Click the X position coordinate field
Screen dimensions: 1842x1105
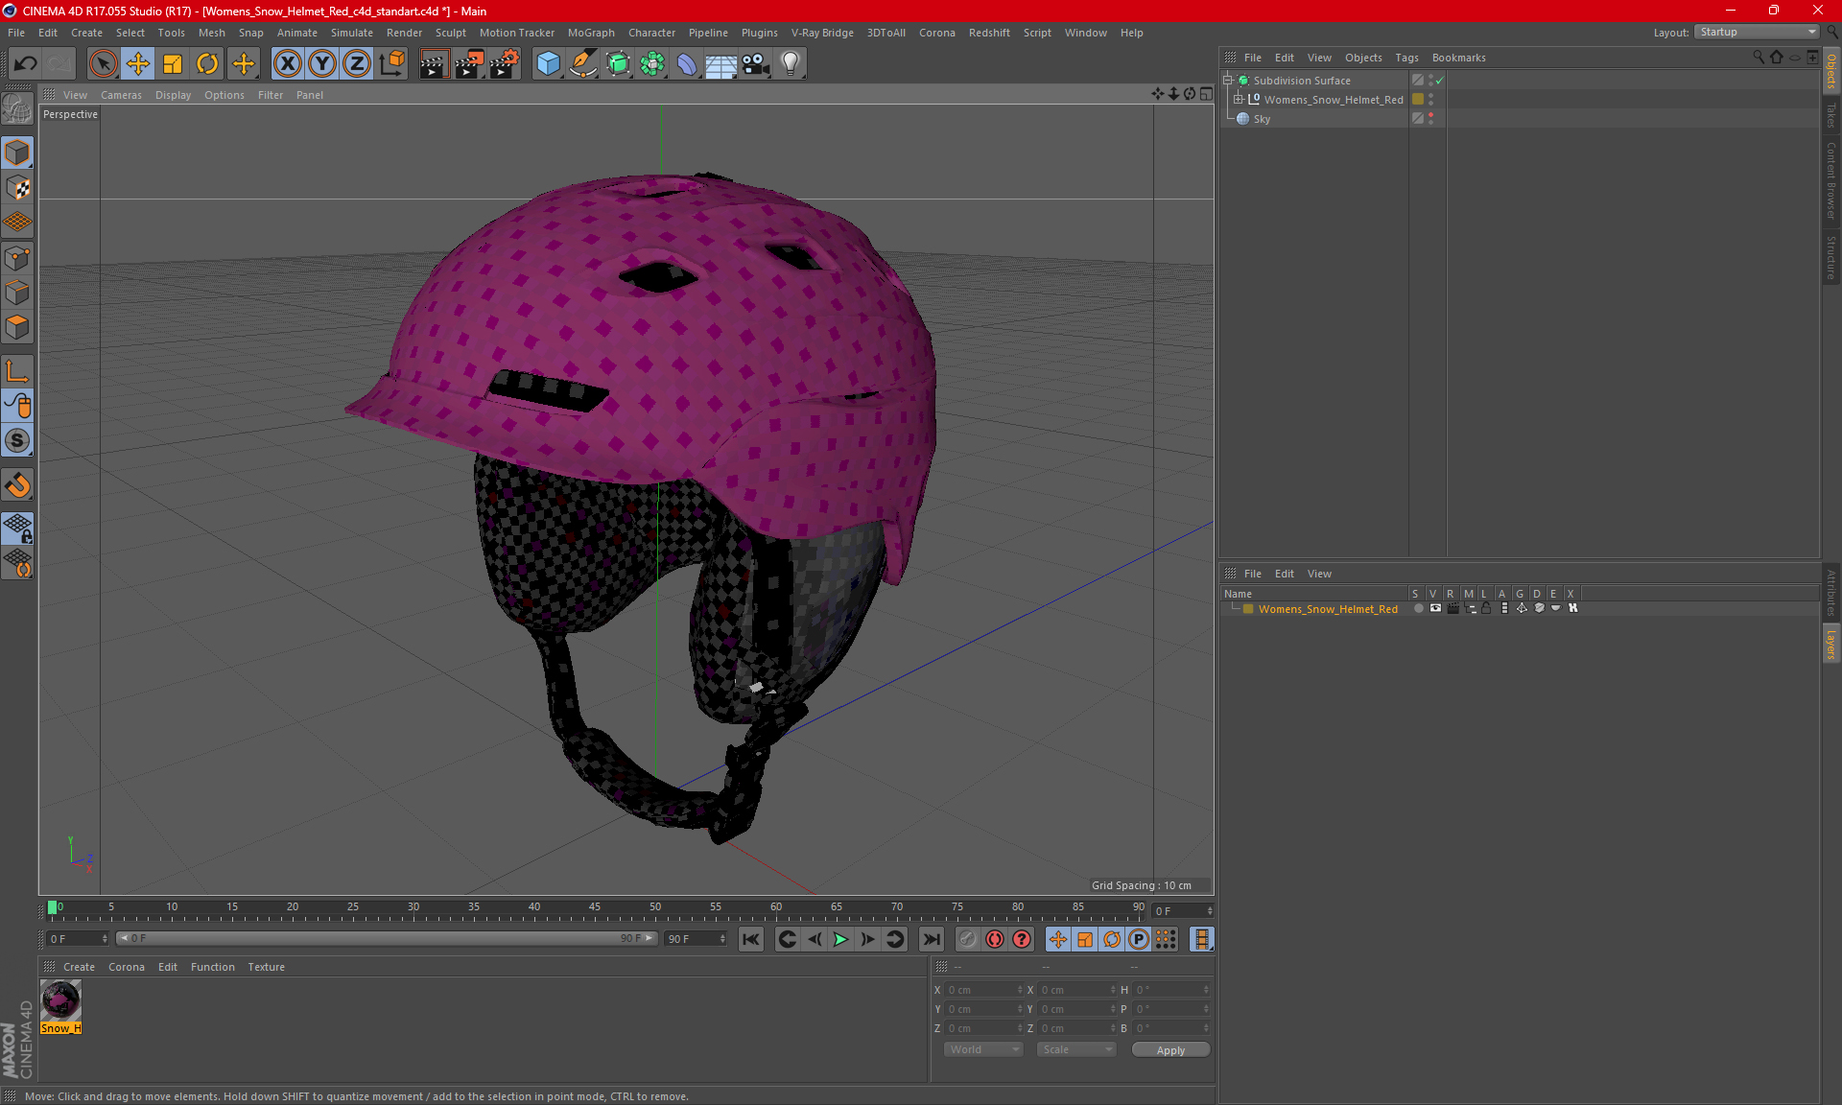point(982,990)
